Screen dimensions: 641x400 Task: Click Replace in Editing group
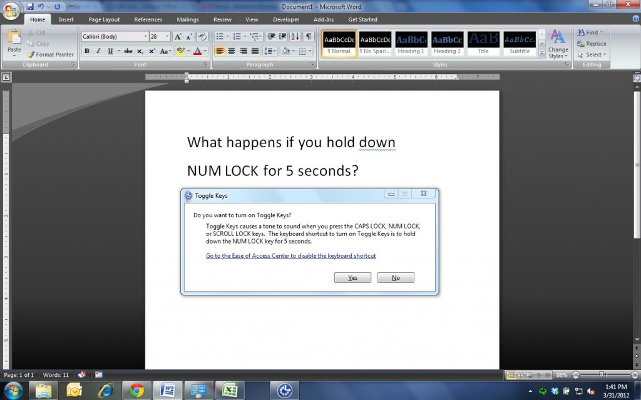coord(592,44)
